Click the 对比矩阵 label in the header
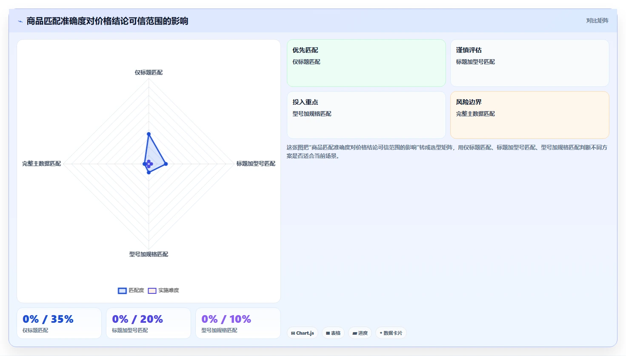The image size is (626, 356). 597,20
